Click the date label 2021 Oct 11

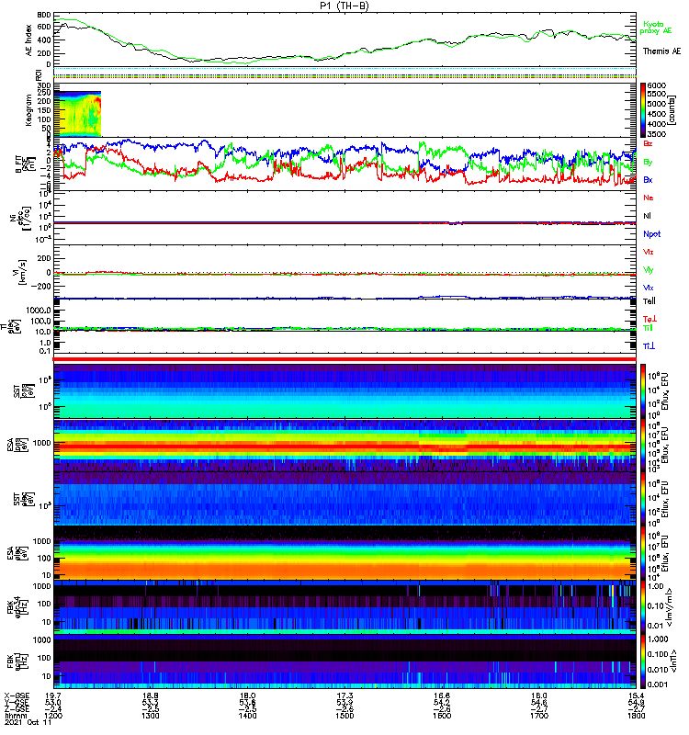(28, 723)
